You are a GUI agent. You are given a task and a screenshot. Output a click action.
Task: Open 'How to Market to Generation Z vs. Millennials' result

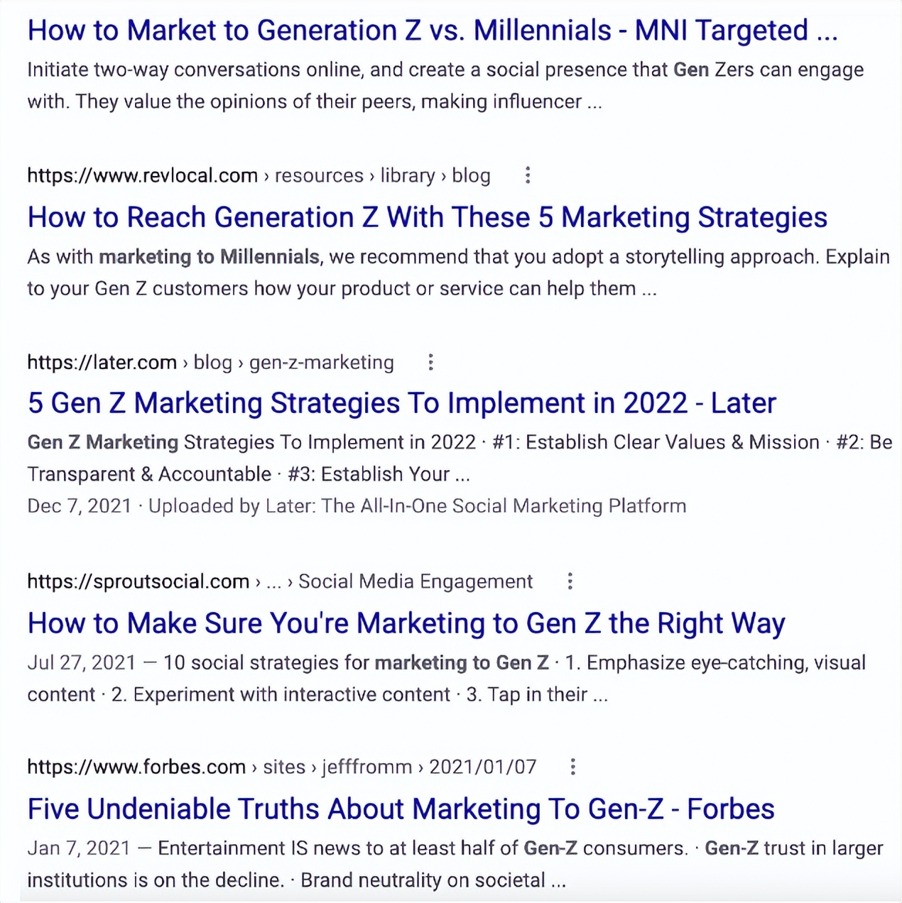[432, 31]
